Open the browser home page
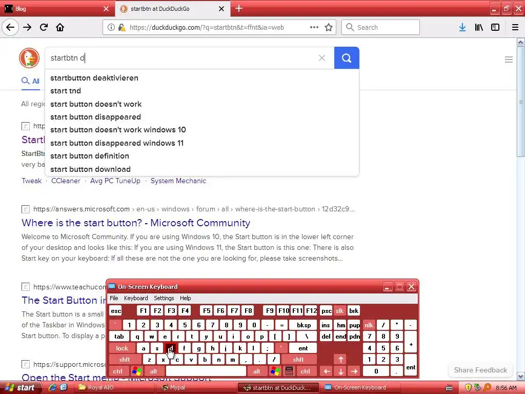525x394 pixels. tap(60, 27)
